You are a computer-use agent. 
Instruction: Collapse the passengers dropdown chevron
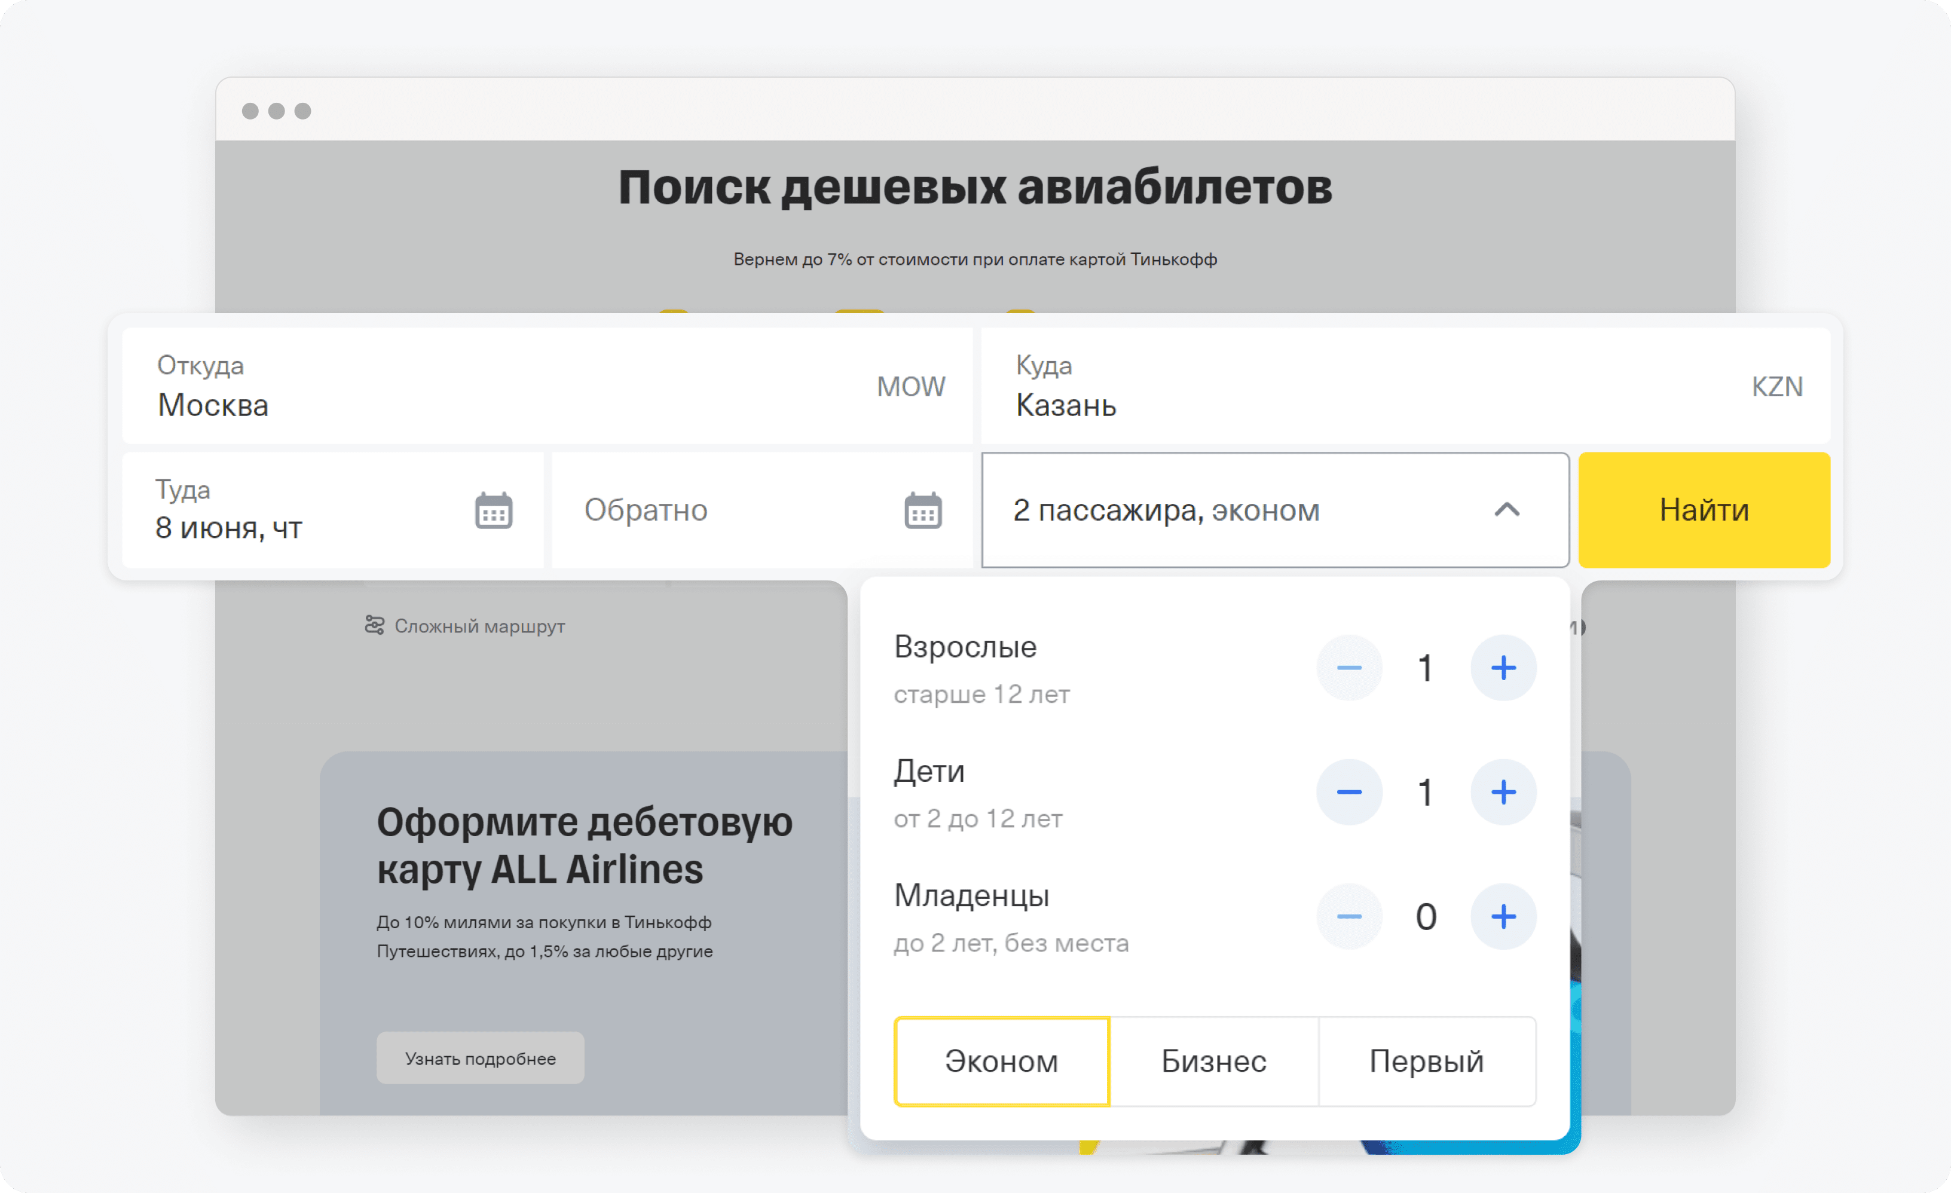click(1506, 510)
